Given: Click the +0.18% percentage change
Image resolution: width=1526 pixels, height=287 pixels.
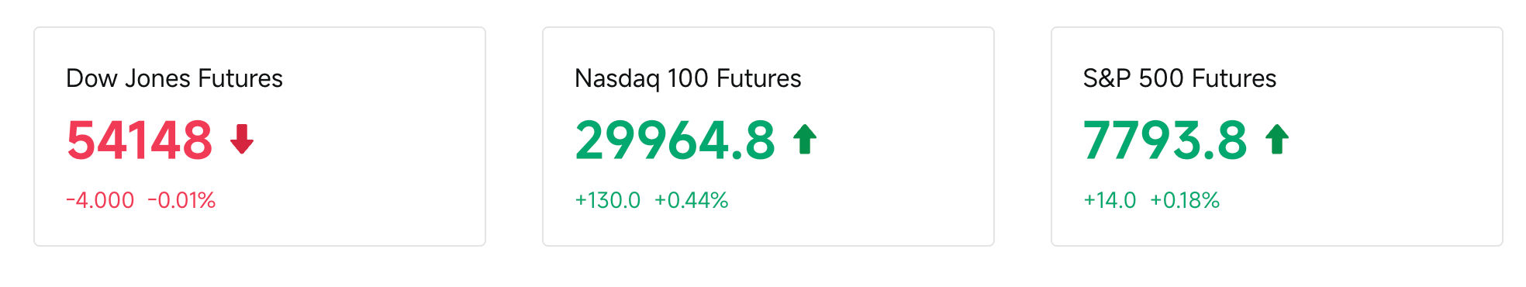Looking at the screenshot, I should click(1185, 200).
